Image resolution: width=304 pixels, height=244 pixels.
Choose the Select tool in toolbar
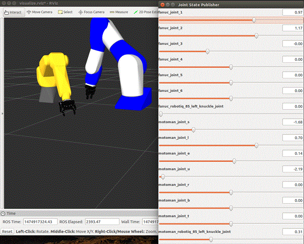click(65, 12)
